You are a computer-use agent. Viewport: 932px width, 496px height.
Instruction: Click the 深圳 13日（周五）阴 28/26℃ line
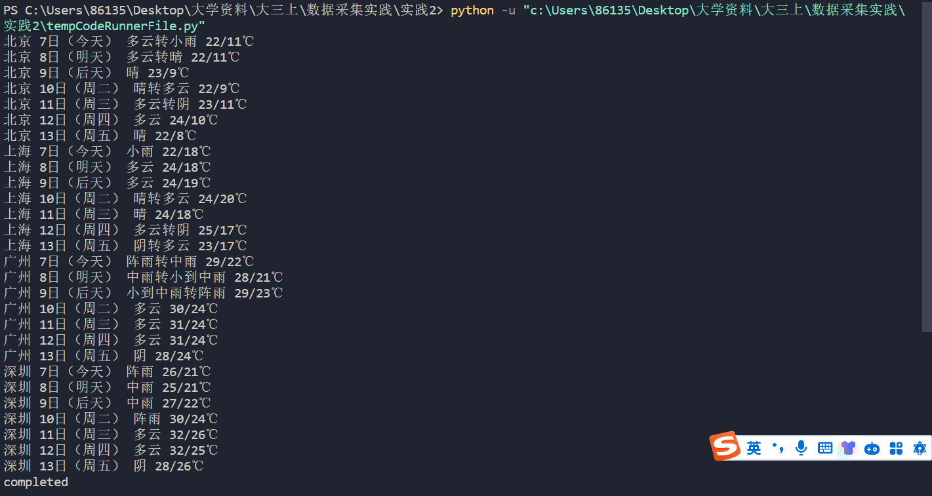coord(104,466)
